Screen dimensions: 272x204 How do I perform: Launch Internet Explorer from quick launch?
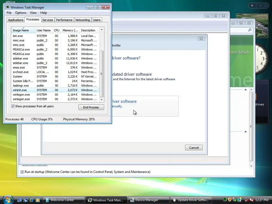pos(32,200)
